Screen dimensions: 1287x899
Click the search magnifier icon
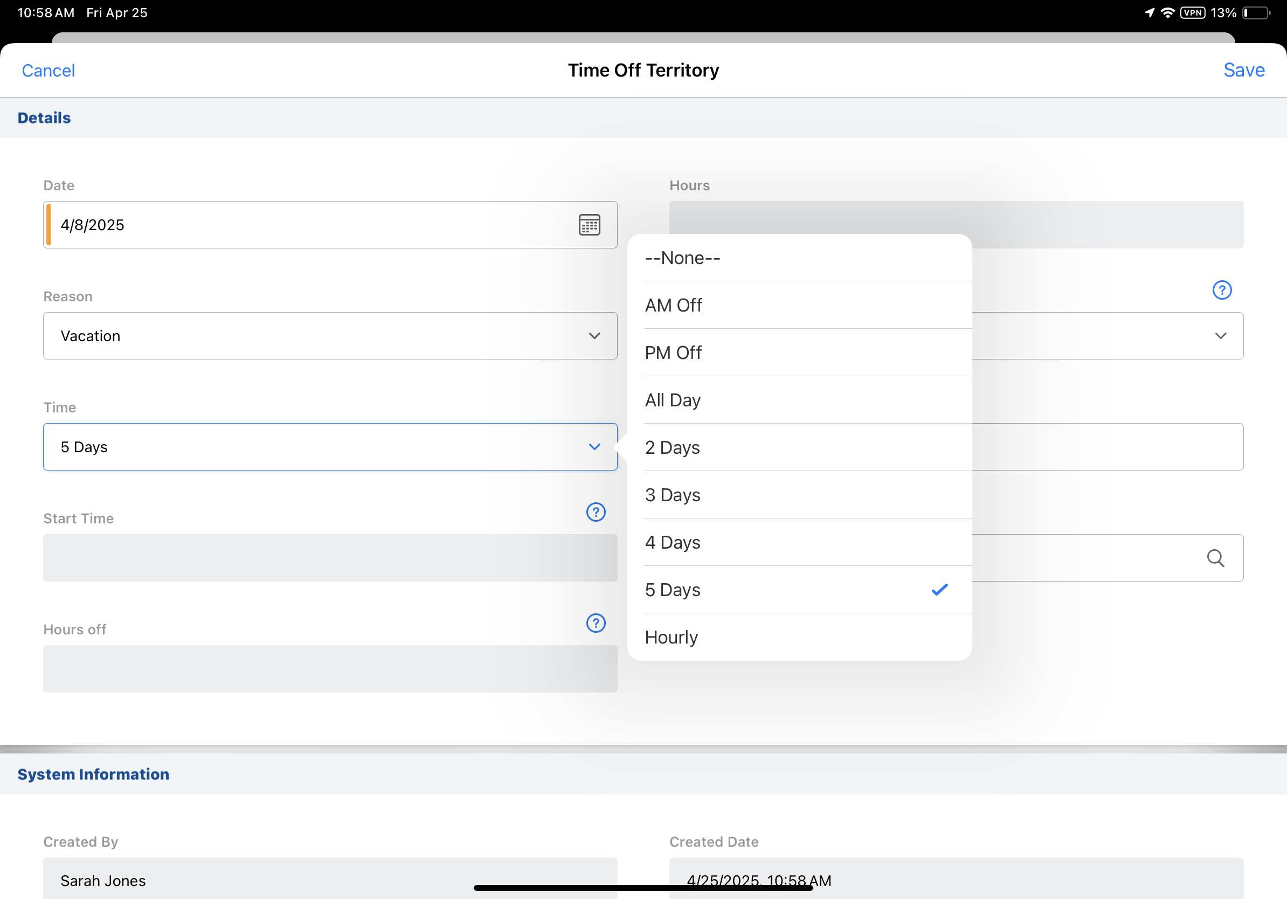1215,558
